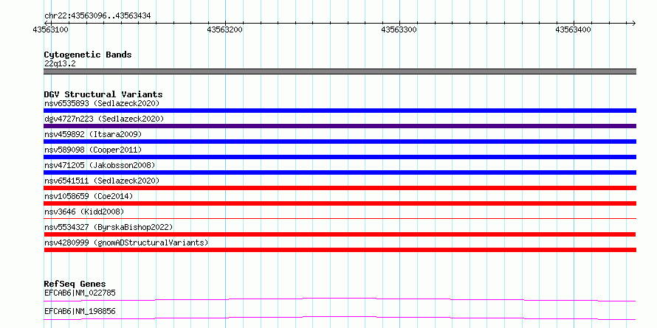Viewport: 657px width, 328px height.
Task: Click nsv589098 (Cooper2011) label
Action: pyautogui.click(x=93, y=150)
